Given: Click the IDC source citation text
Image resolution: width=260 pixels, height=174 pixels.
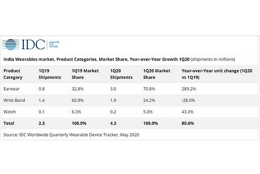Looking at the screenshot, I should pyautogui.click(x=71, y=134).
